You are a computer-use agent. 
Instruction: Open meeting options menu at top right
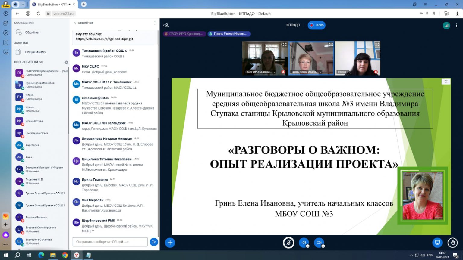pyautogui.click(x=456, y=26)
